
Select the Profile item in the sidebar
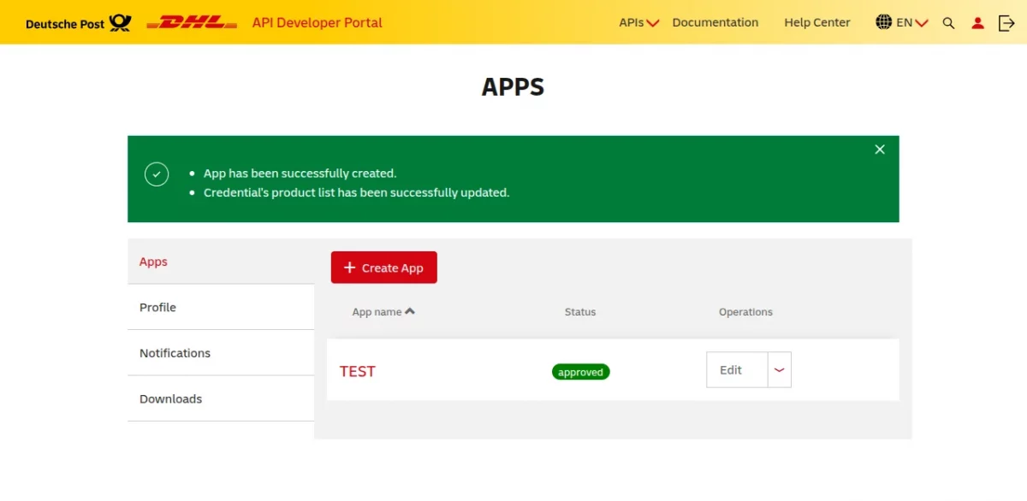pos(157,307)
